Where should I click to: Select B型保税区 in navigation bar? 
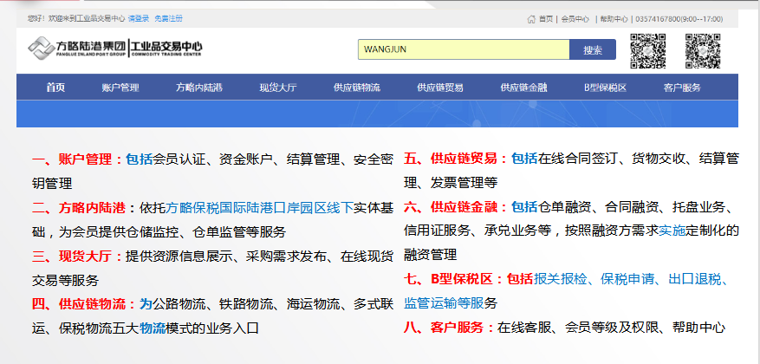tap(604, 88)
